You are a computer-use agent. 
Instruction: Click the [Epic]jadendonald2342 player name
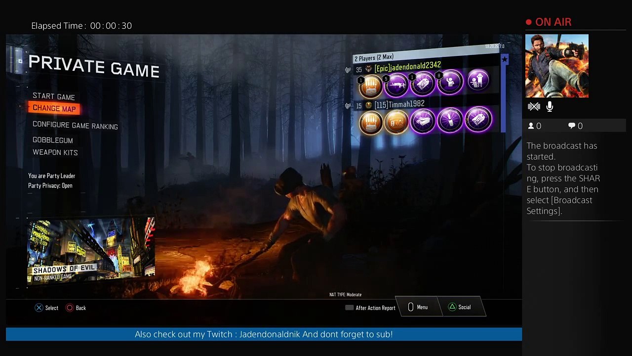[408, 66]
